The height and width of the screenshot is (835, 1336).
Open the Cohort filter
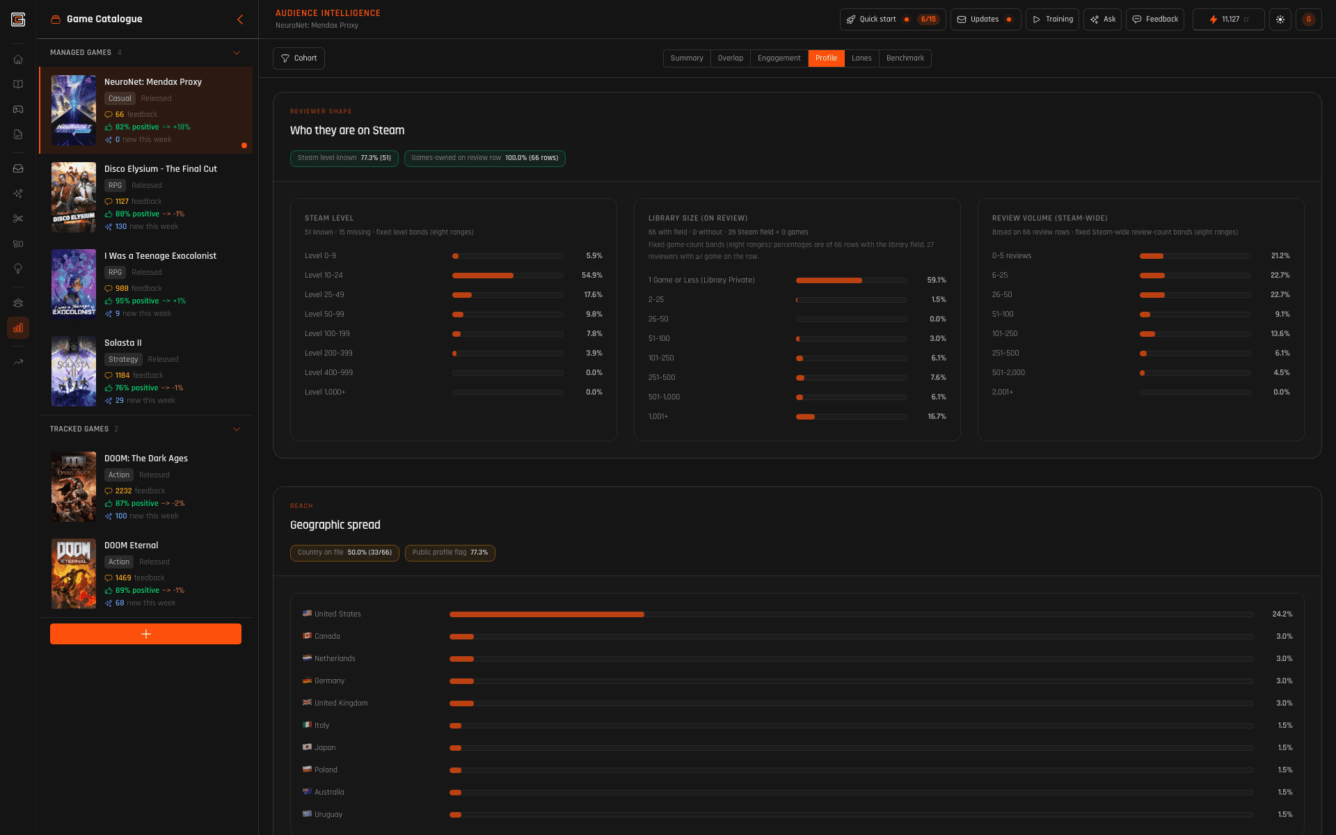(x=299, y=58)
